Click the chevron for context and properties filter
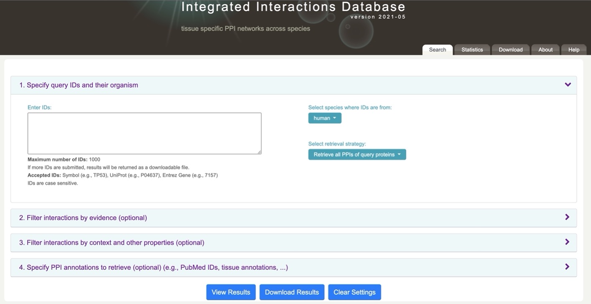The height and width of the screenshot is (304, 591). coord(567,242)
